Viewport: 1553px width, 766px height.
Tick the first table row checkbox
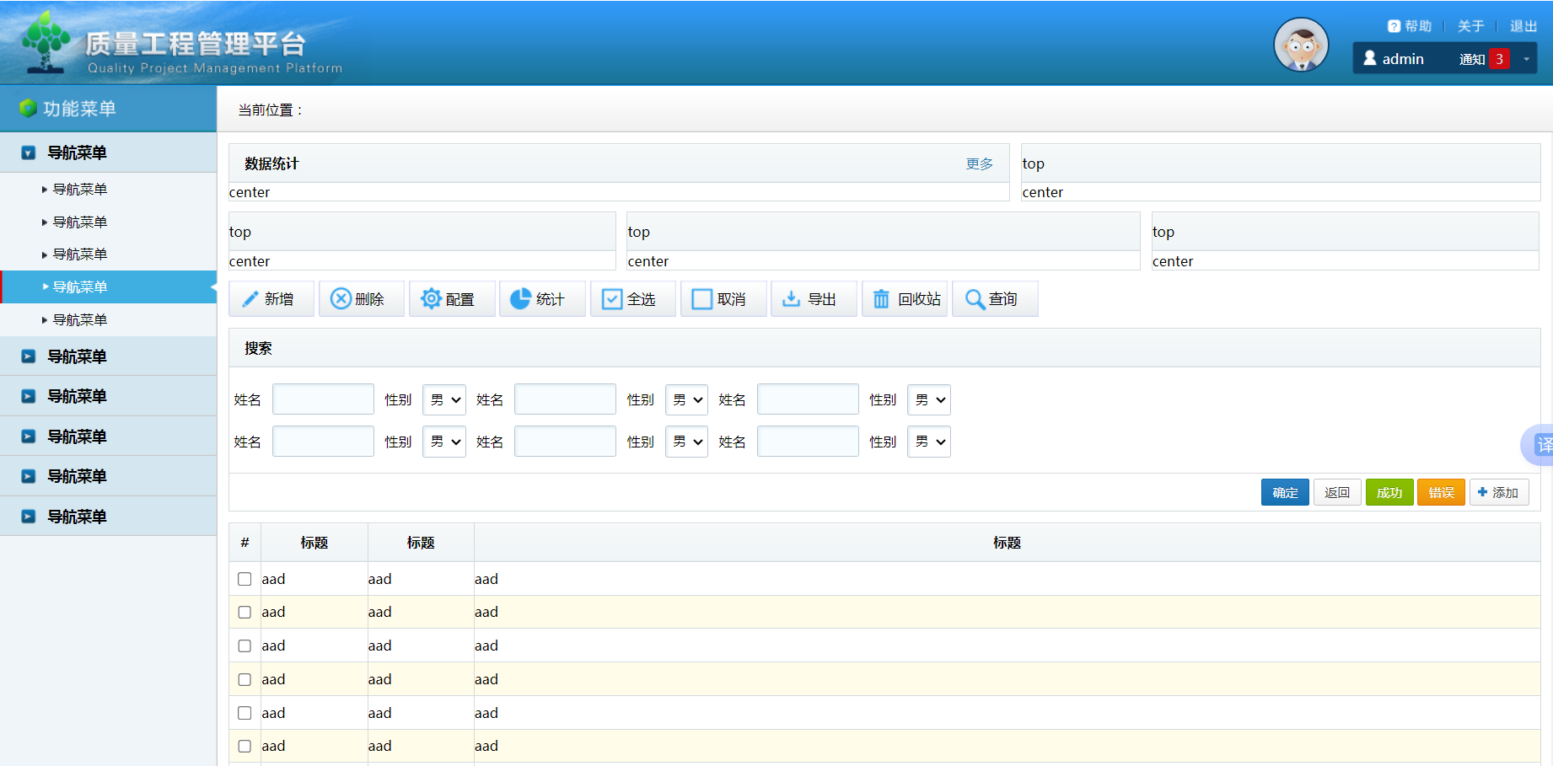click(245, 579)
